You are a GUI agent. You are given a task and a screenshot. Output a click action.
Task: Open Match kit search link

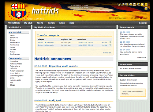pyautogui.click(x=17, y=71)
